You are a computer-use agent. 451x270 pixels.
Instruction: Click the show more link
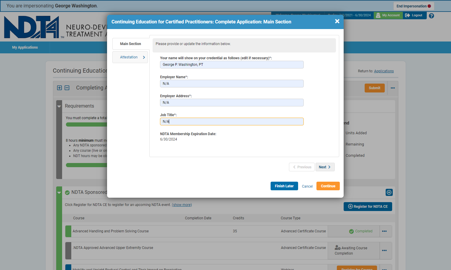tap(182, 205)
